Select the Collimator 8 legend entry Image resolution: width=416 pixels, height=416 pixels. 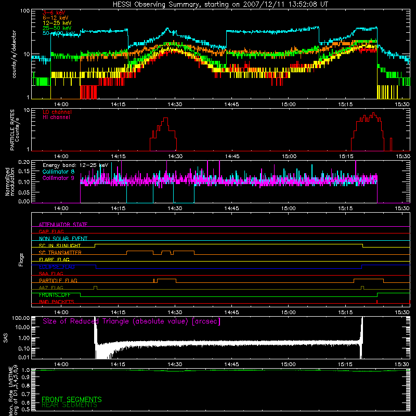pos(58,172)
